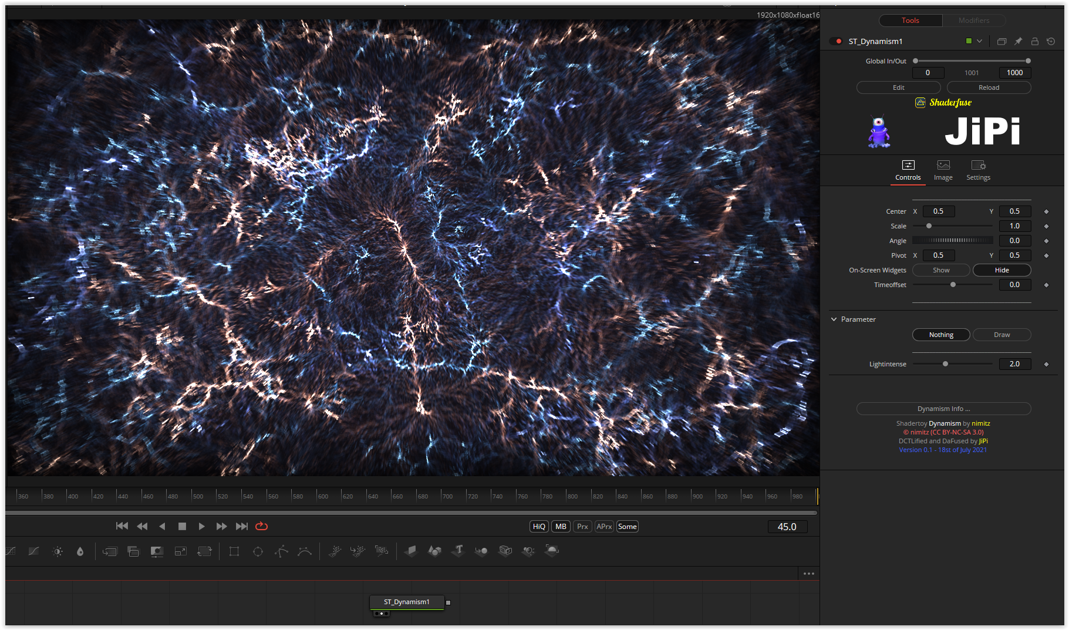Viewport: 1069px width, 630px height.
Task: Pin the ST_Dynamism1 inspector
Action: (x=1018, y=41)
